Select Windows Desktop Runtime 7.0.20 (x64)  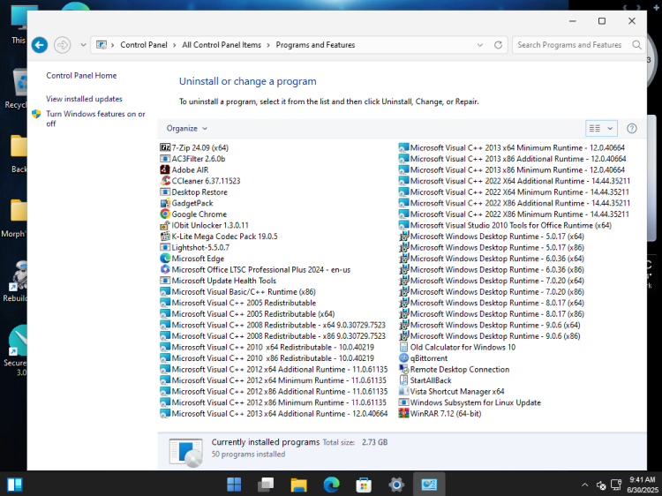point(492,281)
